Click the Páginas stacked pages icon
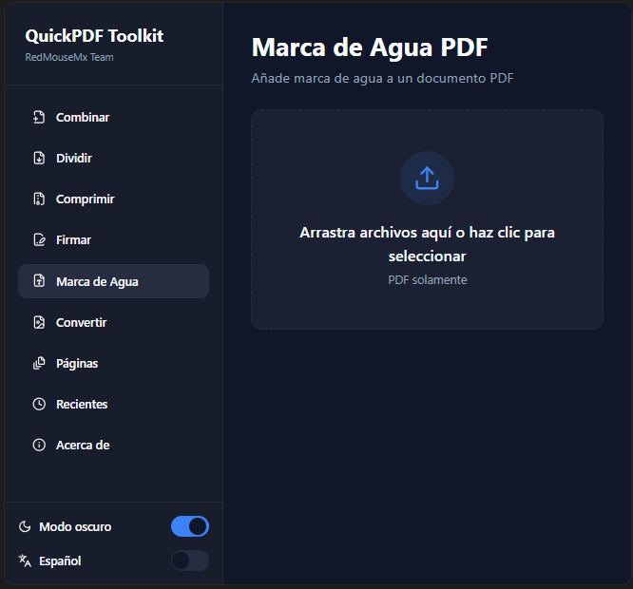 [x=39, y=364]
